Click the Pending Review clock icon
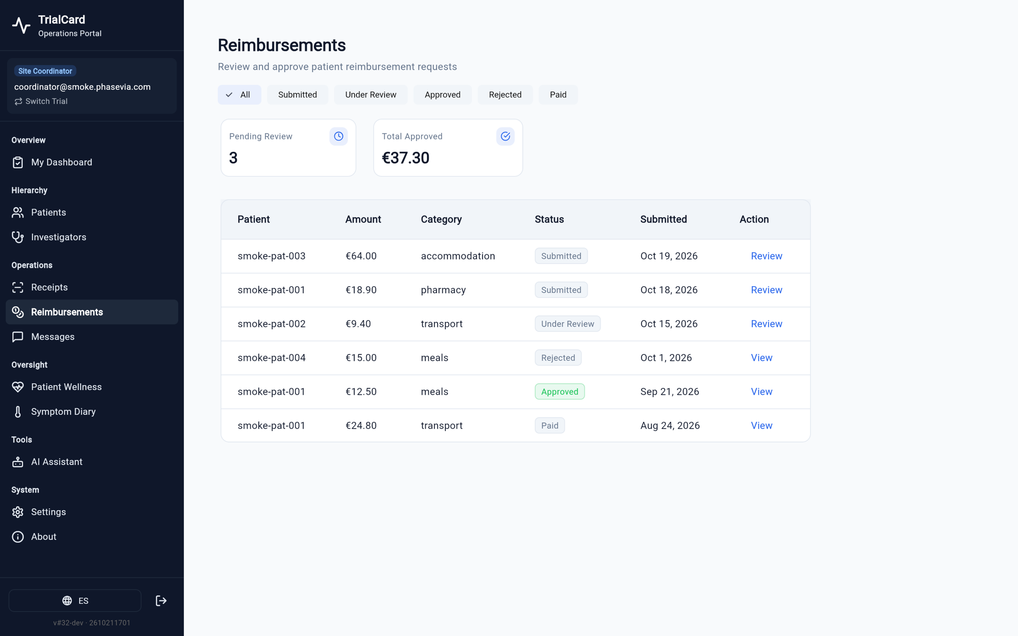 coord(338,136)
